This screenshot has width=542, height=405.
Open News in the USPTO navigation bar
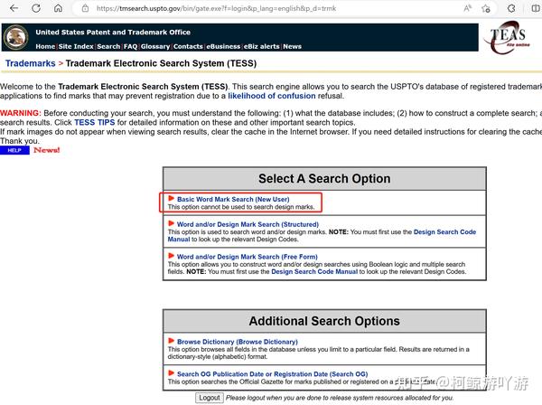click(x=293, y=46)
